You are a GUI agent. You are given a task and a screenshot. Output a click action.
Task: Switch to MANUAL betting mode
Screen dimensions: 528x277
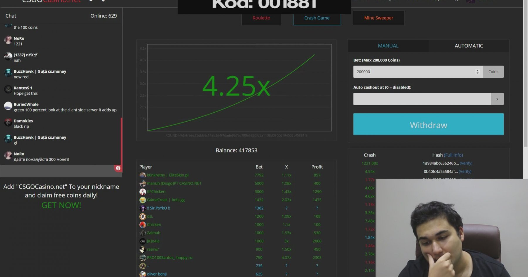tap(388, 46)
